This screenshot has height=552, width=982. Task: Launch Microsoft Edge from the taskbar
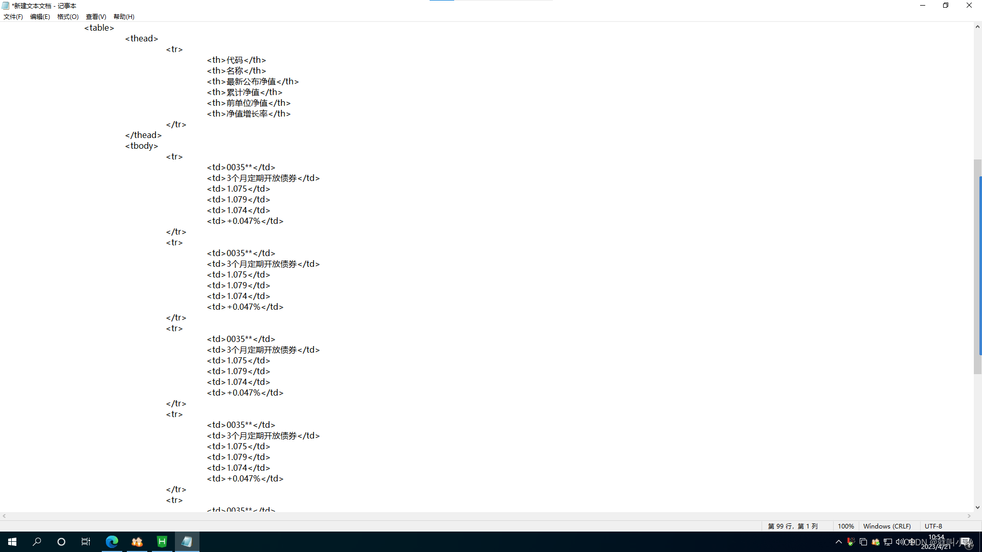(x=111, y=542)
